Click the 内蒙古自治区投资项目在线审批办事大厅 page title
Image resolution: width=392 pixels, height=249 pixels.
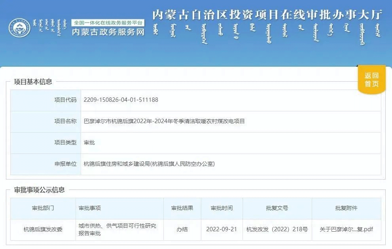point(267,15)
